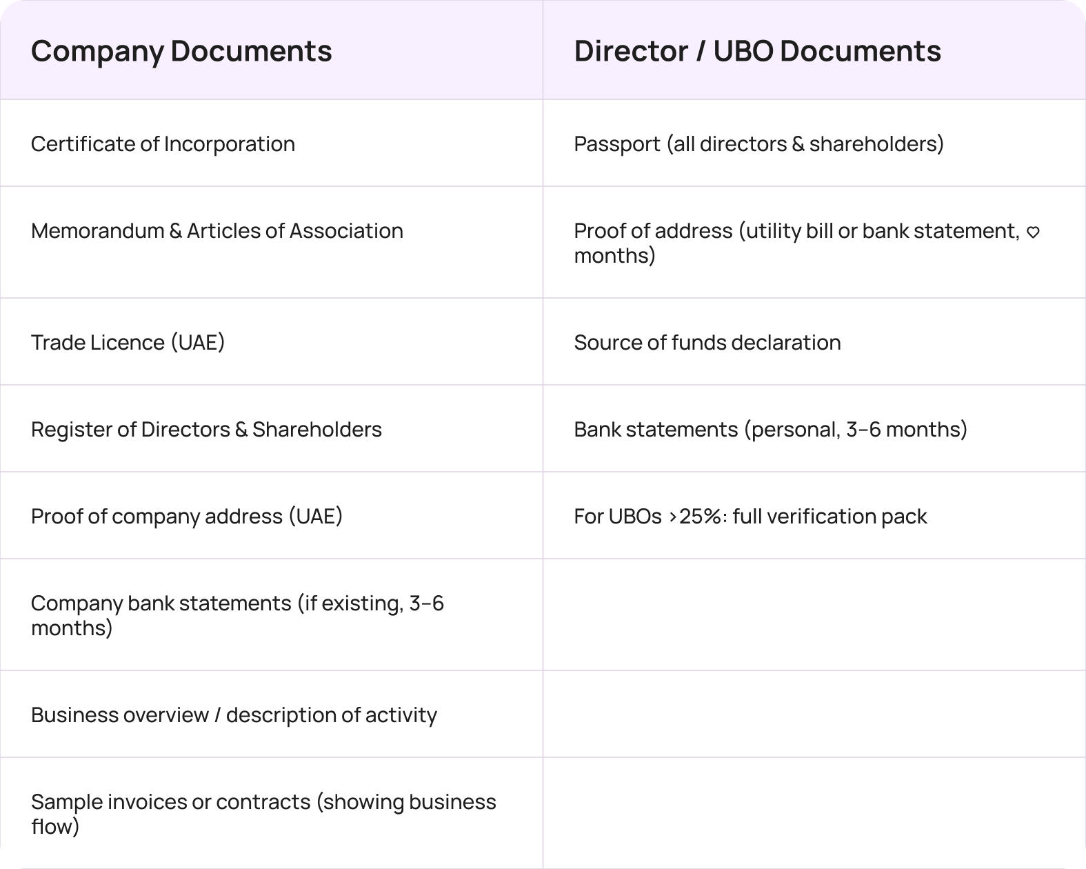The width and height of the screenshot is (1086, 869).
Task: Click empty cell beside Company bank statements
Action: click(814, 615)
